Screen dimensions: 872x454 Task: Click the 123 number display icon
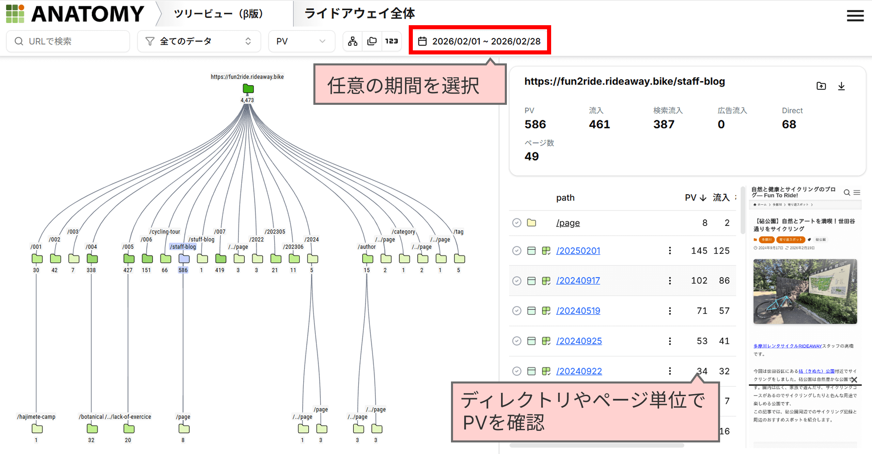point(391,41)
